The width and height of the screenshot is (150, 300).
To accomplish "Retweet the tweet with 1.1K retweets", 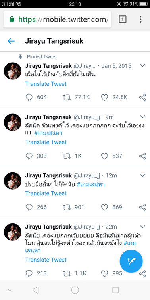I will click(x=67, y=273).
